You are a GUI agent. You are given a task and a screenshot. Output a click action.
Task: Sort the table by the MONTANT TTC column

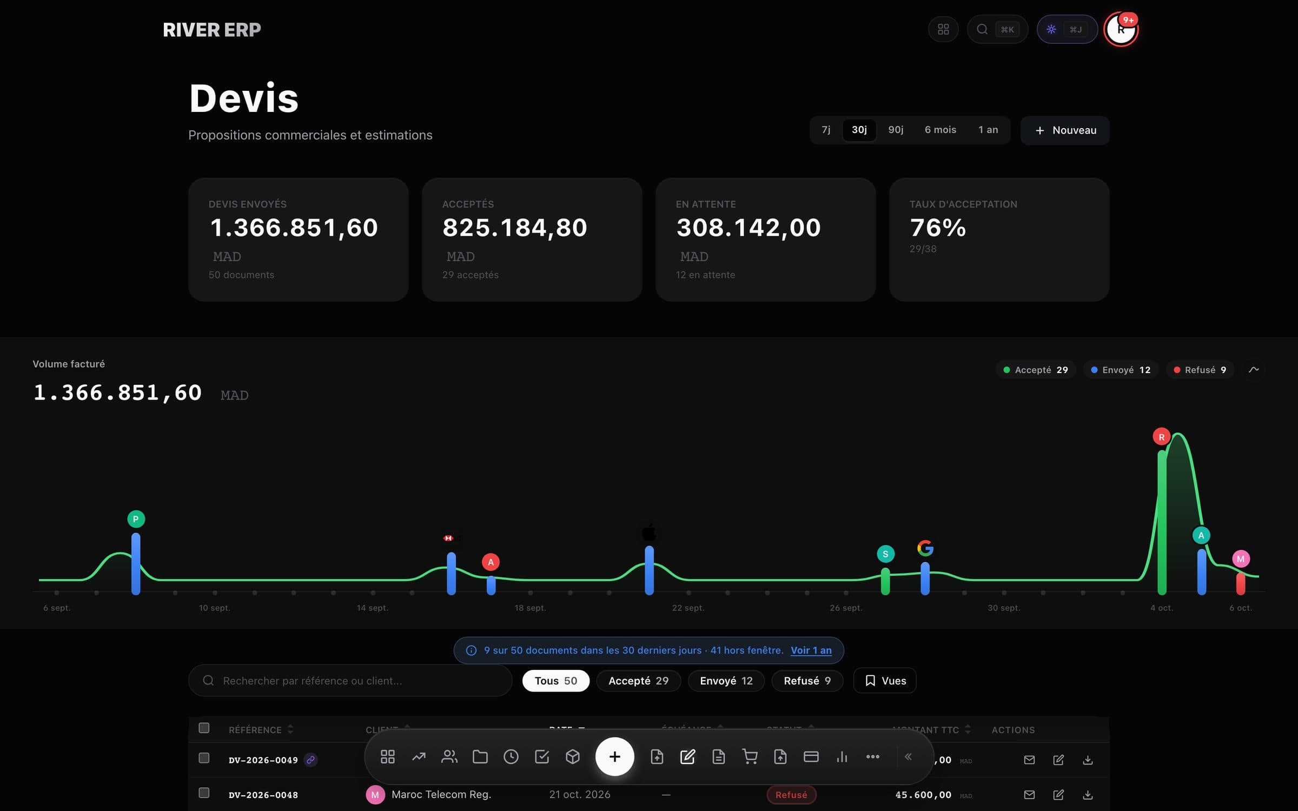point(931,730)
